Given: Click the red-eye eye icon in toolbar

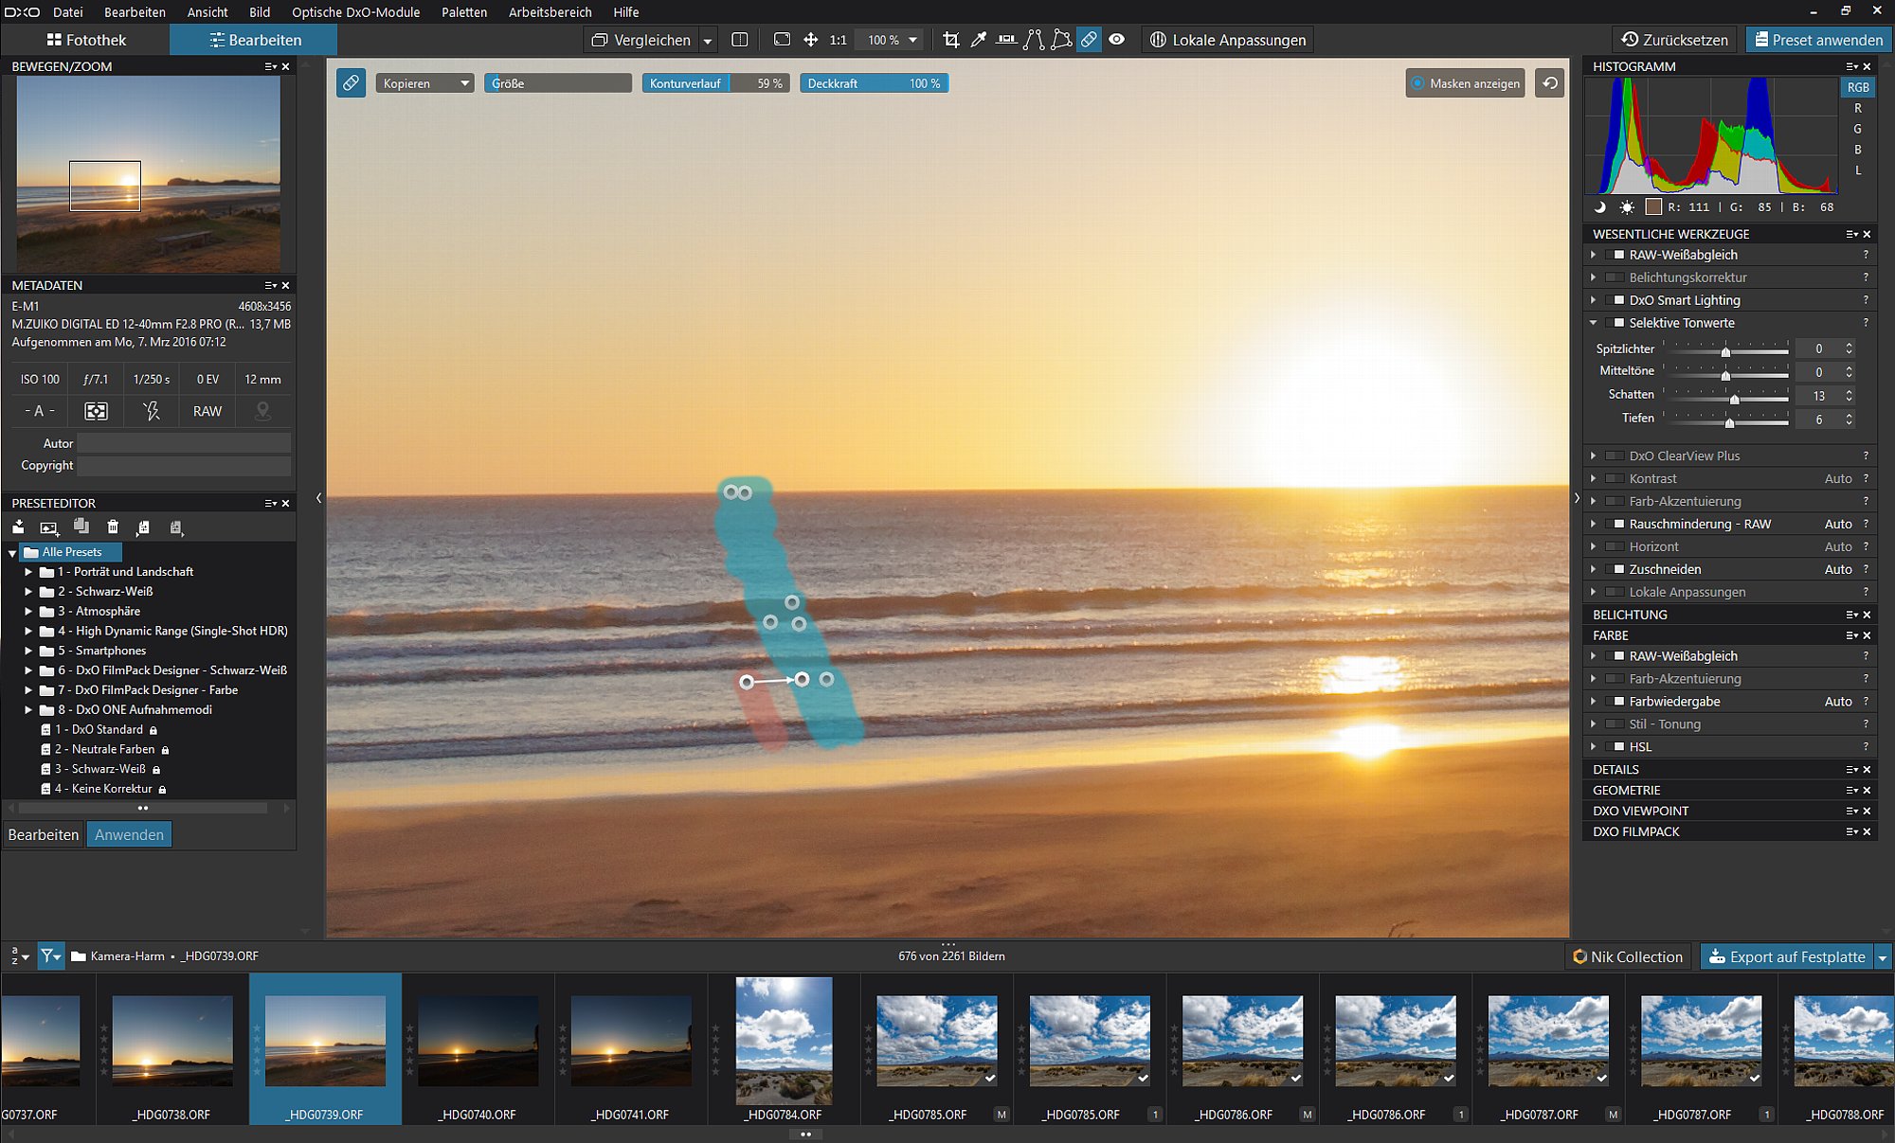Looking at the screenshot, I should [x=1117, y=40].
